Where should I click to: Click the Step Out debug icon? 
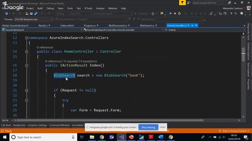pyautogui.click(x=205, y=14)
